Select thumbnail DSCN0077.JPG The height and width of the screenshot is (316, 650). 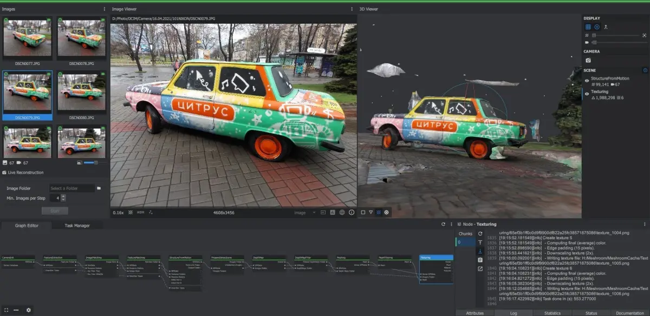(x=28, y=42)
